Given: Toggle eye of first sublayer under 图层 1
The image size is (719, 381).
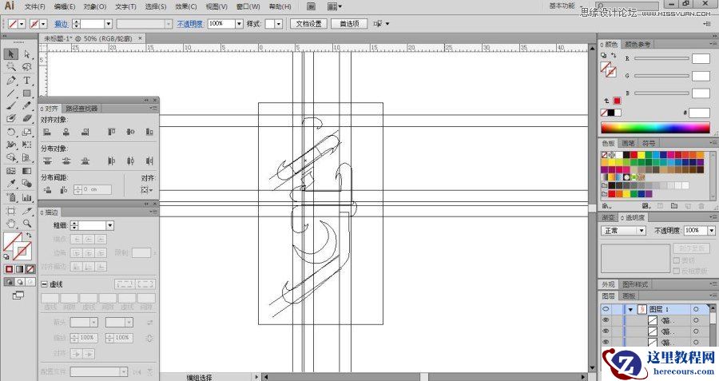Looking at the screenshot, I should [x=606, y=320].
